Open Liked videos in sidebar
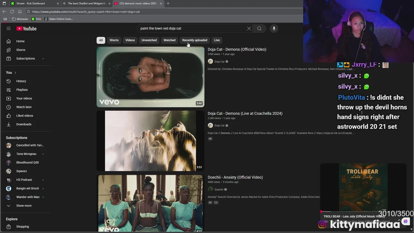 pos(25,116)
